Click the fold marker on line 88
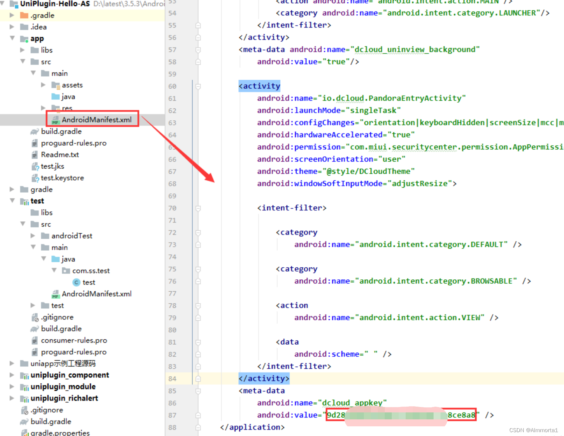The height and width of the screenshot is (436, 564). 198,427
